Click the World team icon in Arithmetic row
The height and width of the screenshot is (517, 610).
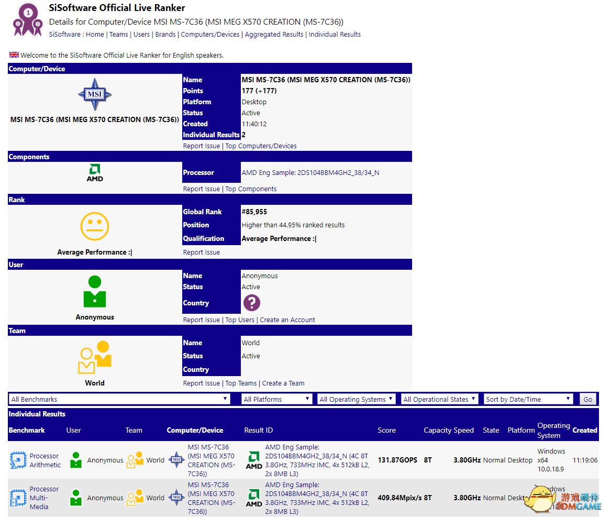pyautogui.click(x=135, y=460)
